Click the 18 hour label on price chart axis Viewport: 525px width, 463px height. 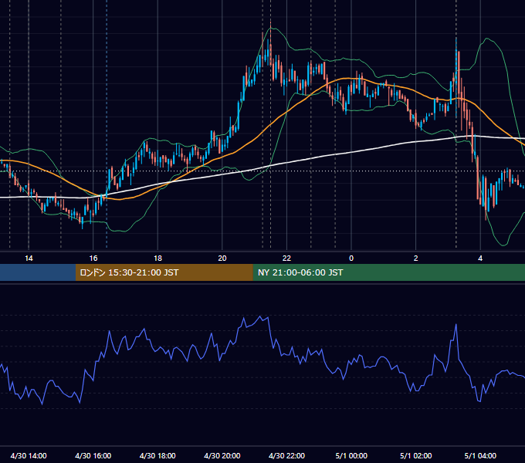coord(157,259)
